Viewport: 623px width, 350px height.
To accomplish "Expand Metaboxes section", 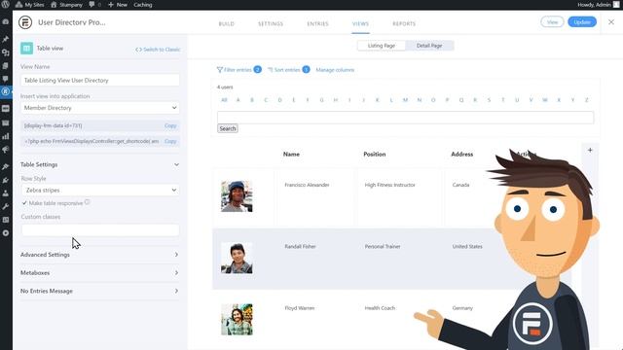I will [100, 273].
